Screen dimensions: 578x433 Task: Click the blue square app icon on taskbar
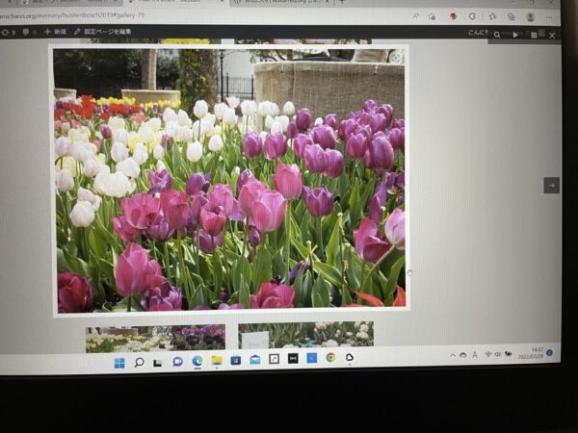(x=312, y=358)
